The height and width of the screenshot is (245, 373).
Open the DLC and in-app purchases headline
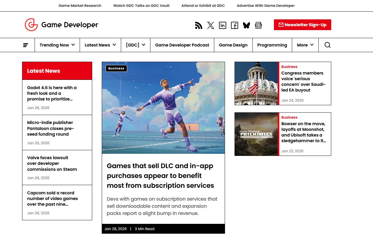click(160, 176)
